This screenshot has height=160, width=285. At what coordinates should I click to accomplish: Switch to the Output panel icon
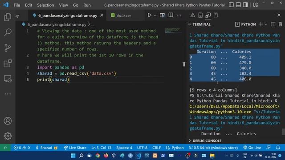click(200, 15)
